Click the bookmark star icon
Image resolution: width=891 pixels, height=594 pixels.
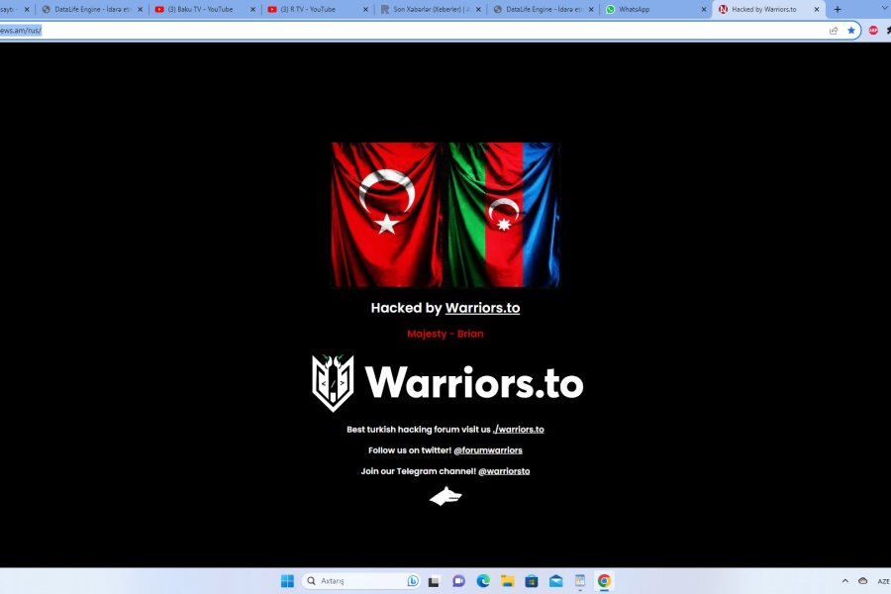click(x=851, y=31)
